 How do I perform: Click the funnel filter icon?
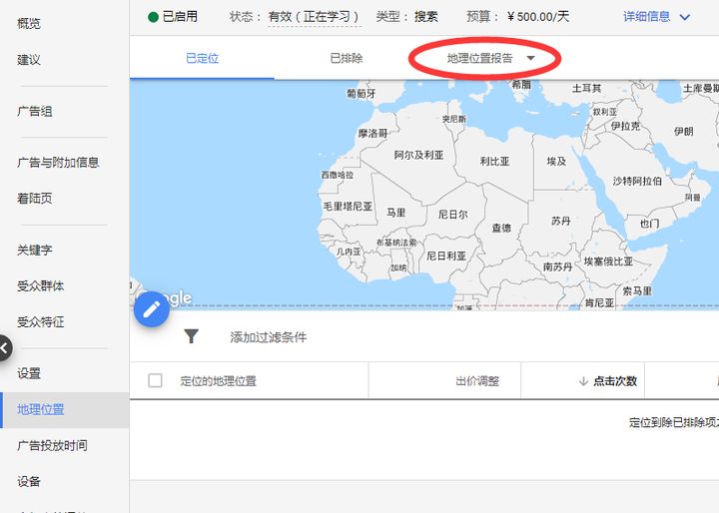pos(191,336)
